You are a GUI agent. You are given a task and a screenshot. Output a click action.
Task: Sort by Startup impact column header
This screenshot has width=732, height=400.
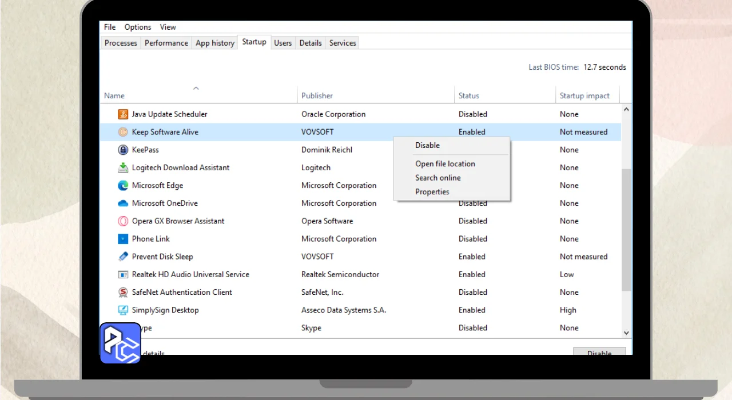coord(584,95)
